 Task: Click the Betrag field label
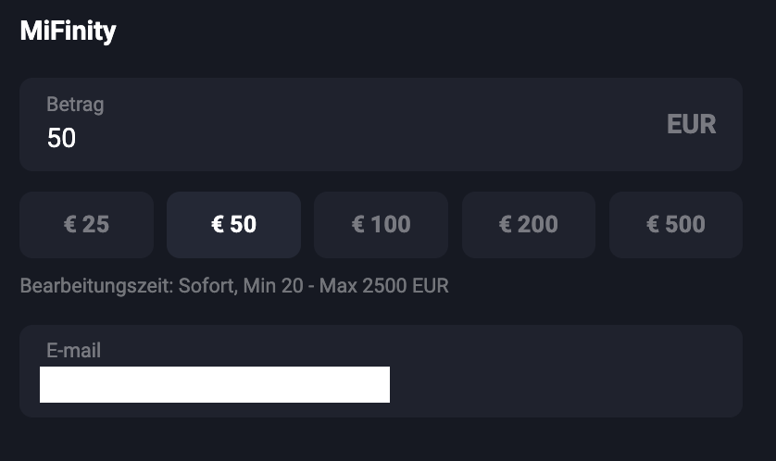(x=75, y=105)
